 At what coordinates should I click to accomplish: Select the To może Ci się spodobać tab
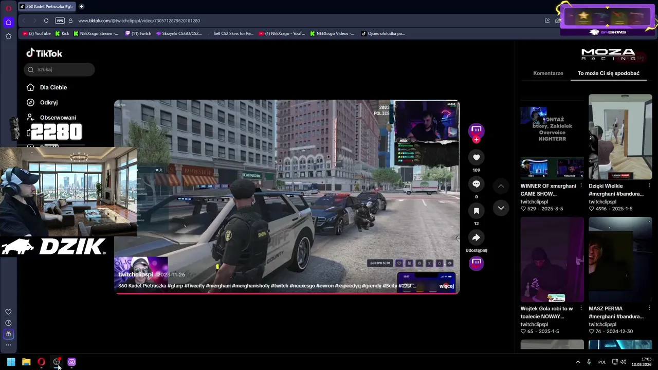tap(609, 73)
